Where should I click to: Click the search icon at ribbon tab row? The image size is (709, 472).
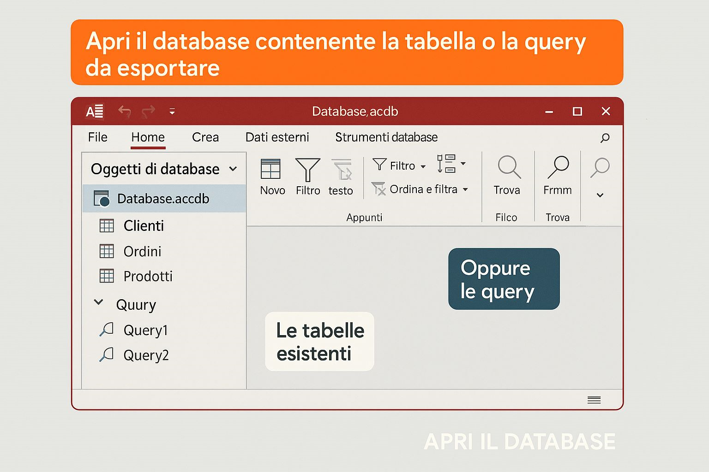tap(605, 138)
